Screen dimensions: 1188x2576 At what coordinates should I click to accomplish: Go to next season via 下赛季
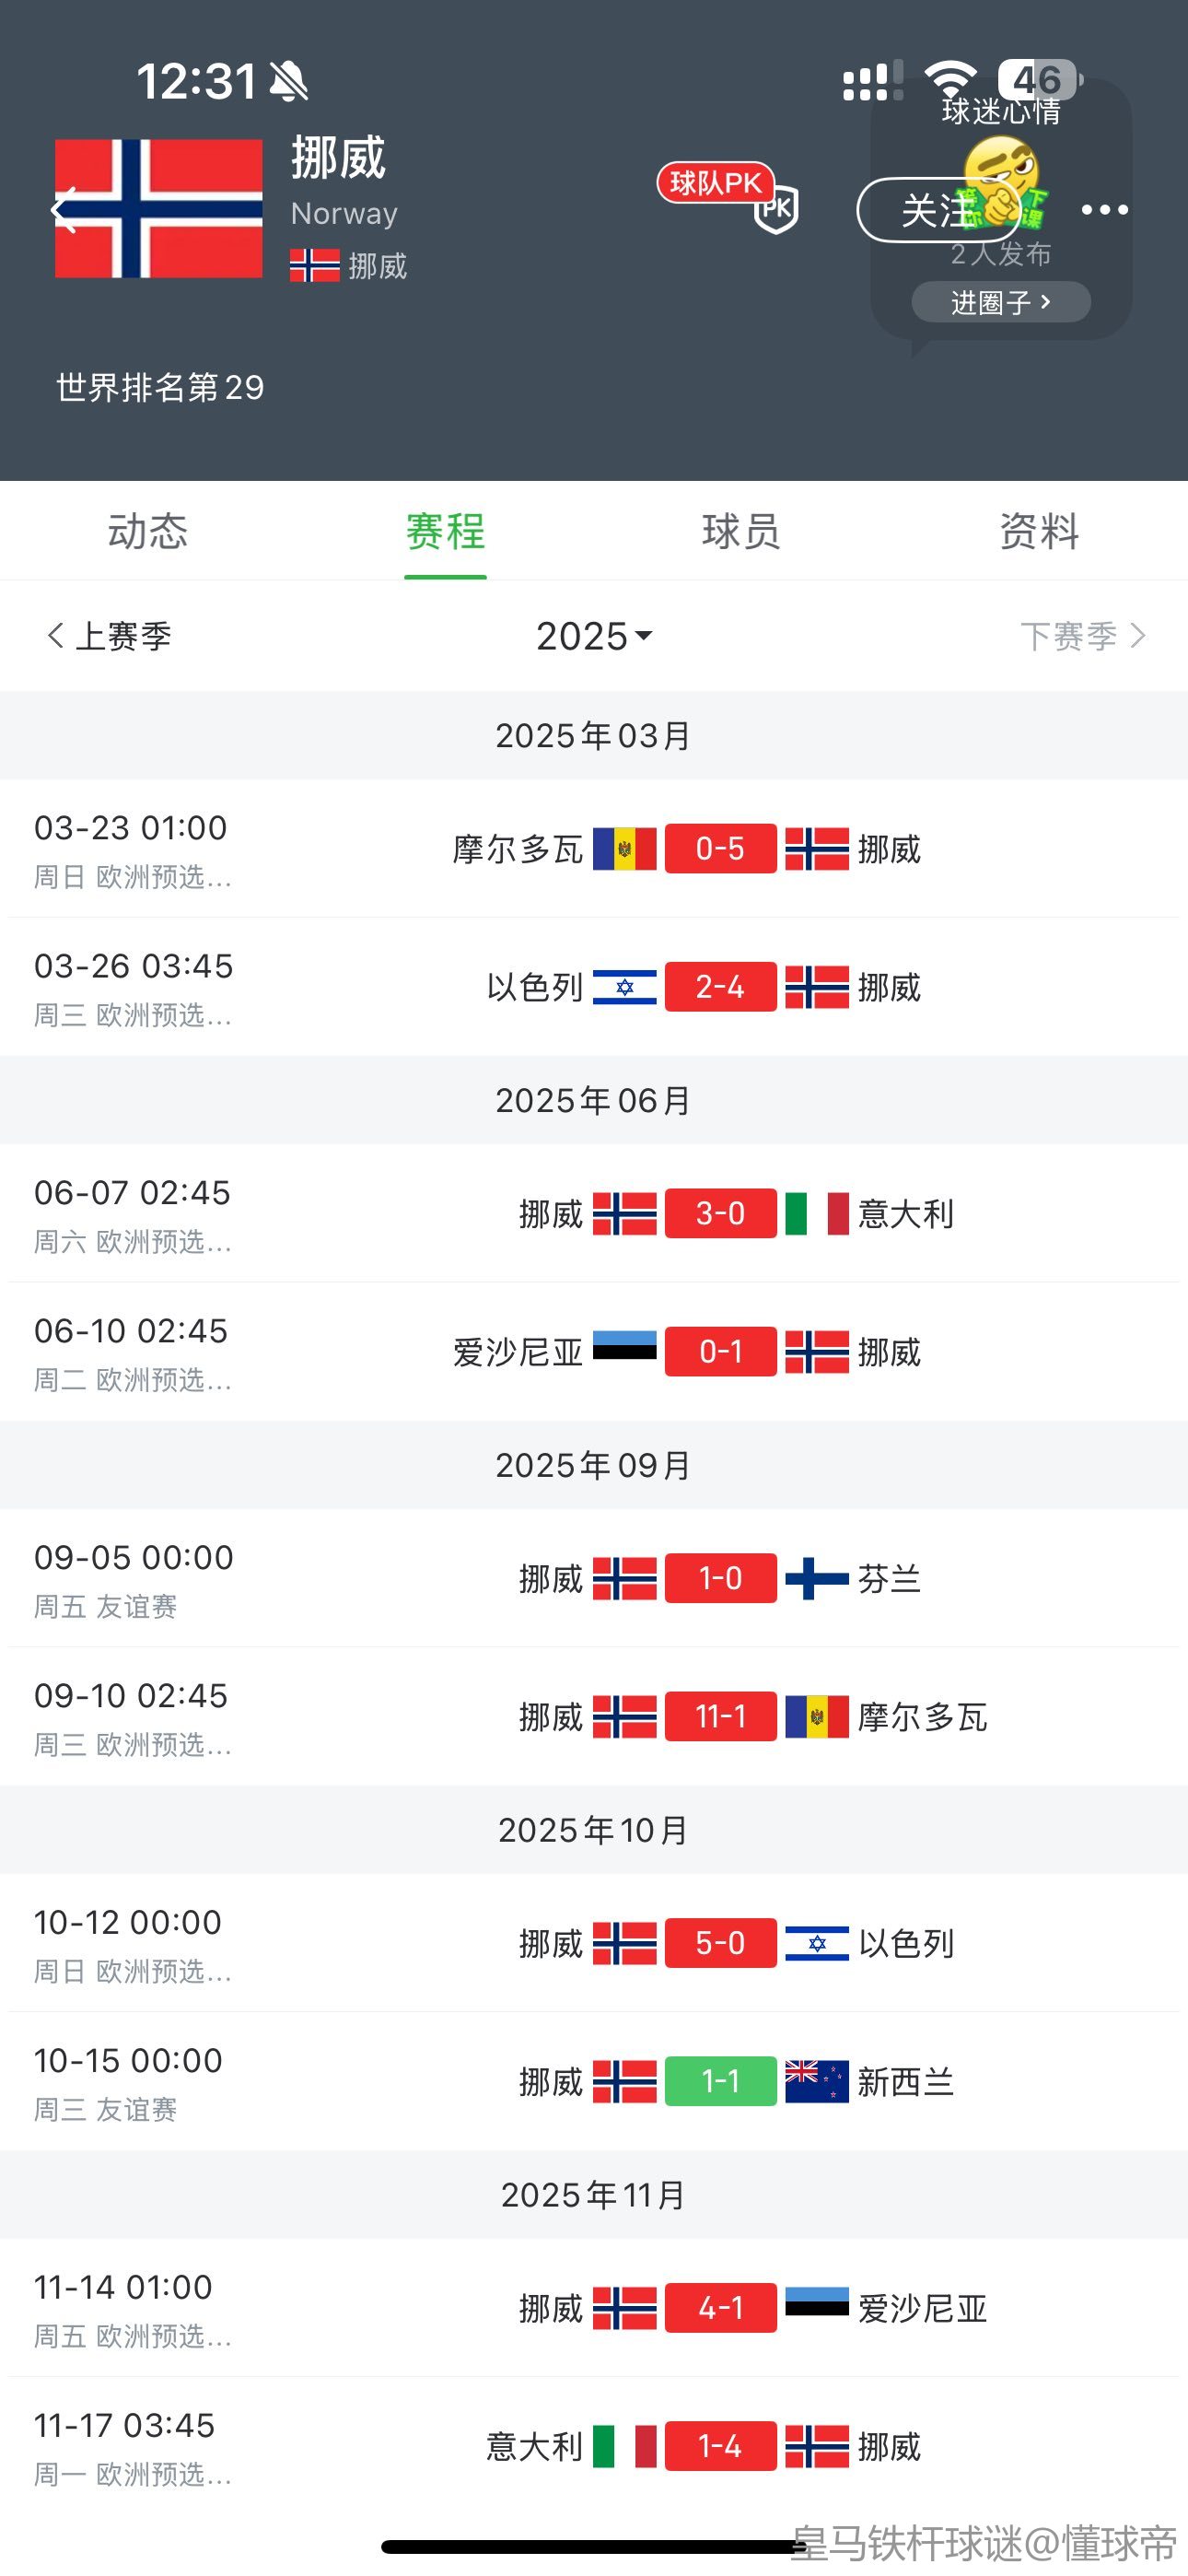pyautogui.click(x=1081, y=636)
